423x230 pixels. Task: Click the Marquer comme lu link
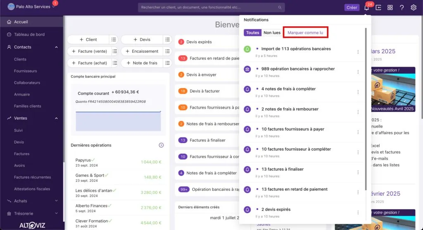(x=305, y=33)
